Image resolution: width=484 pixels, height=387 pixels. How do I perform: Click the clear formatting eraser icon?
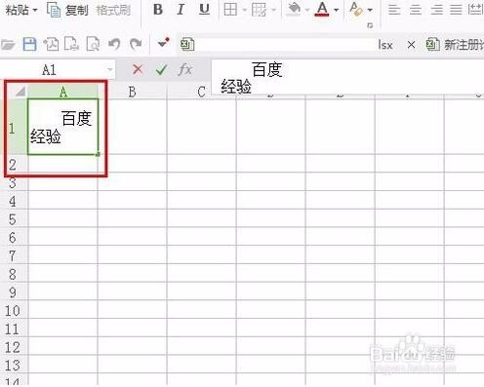point(356,9)
